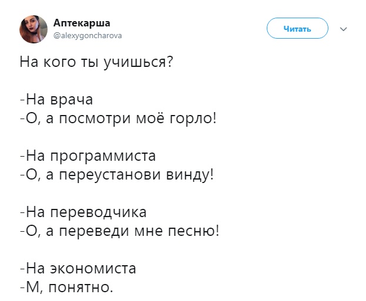Click the line "-О, а переведи мне песню!"

pos(119,231)
